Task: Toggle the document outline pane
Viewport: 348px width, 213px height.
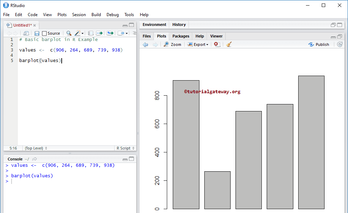Action: pyautogui.click(x=135, y=33)
